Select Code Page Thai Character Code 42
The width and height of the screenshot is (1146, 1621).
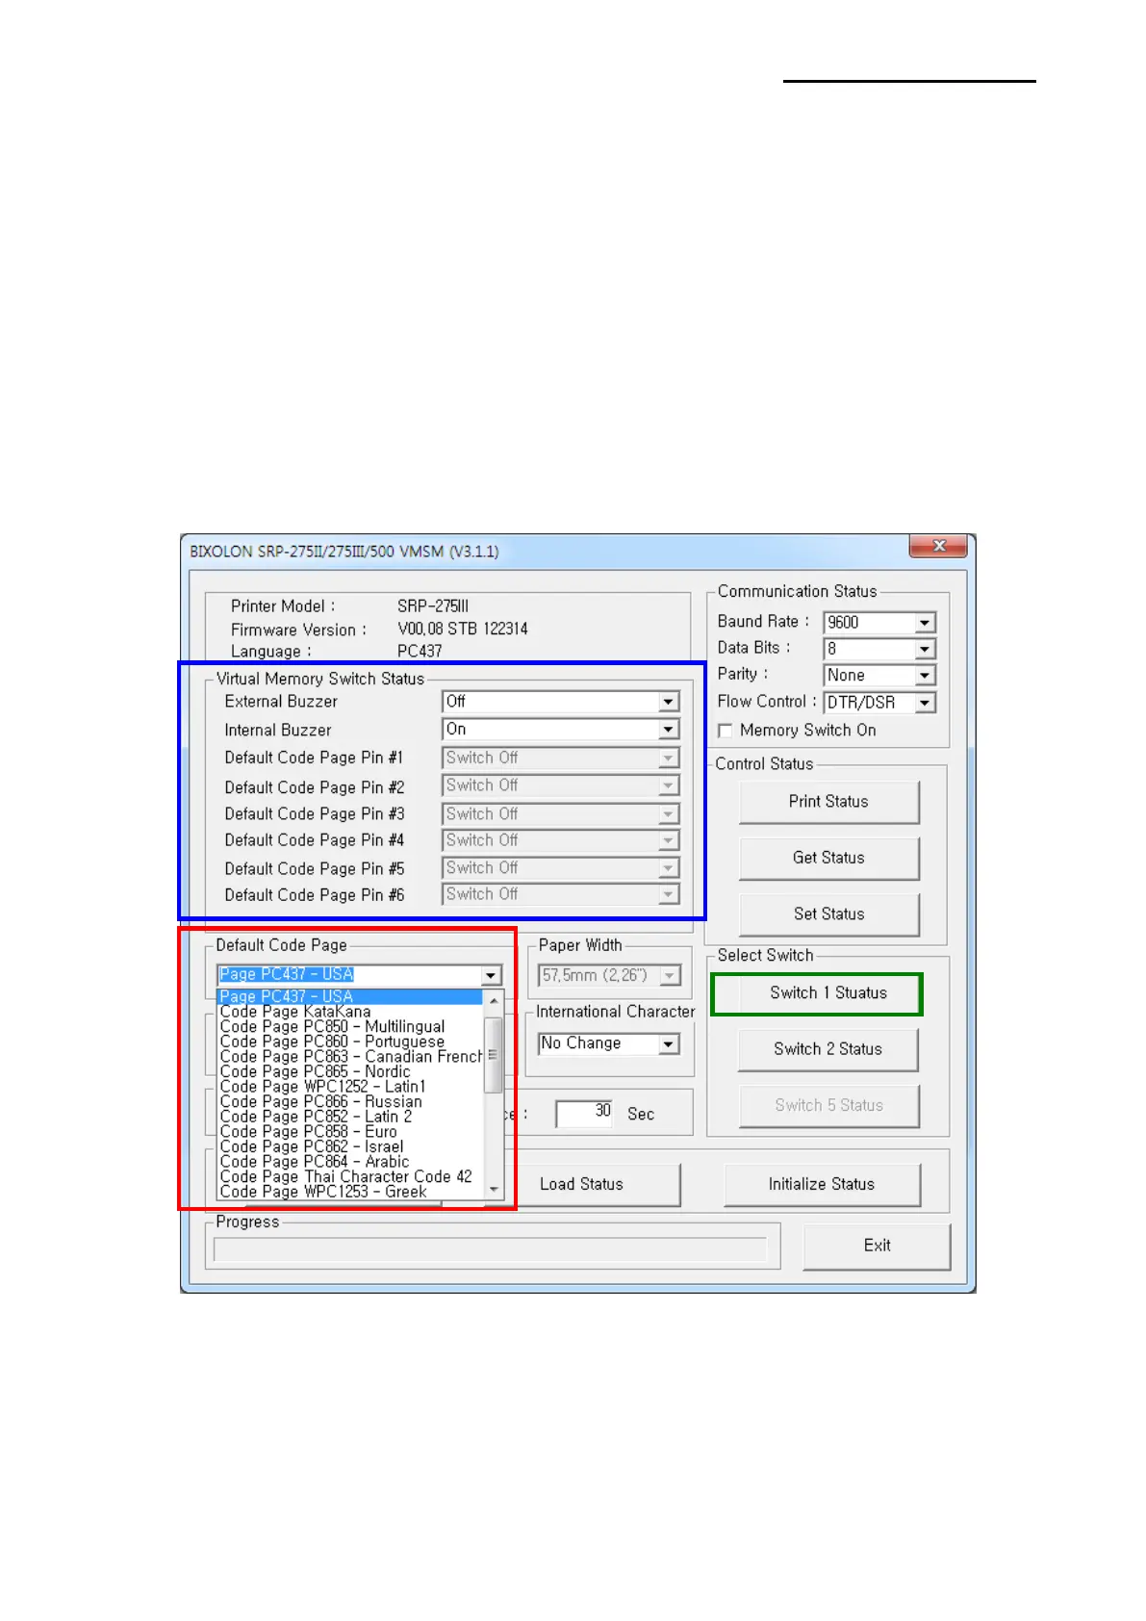[350, 1177]
